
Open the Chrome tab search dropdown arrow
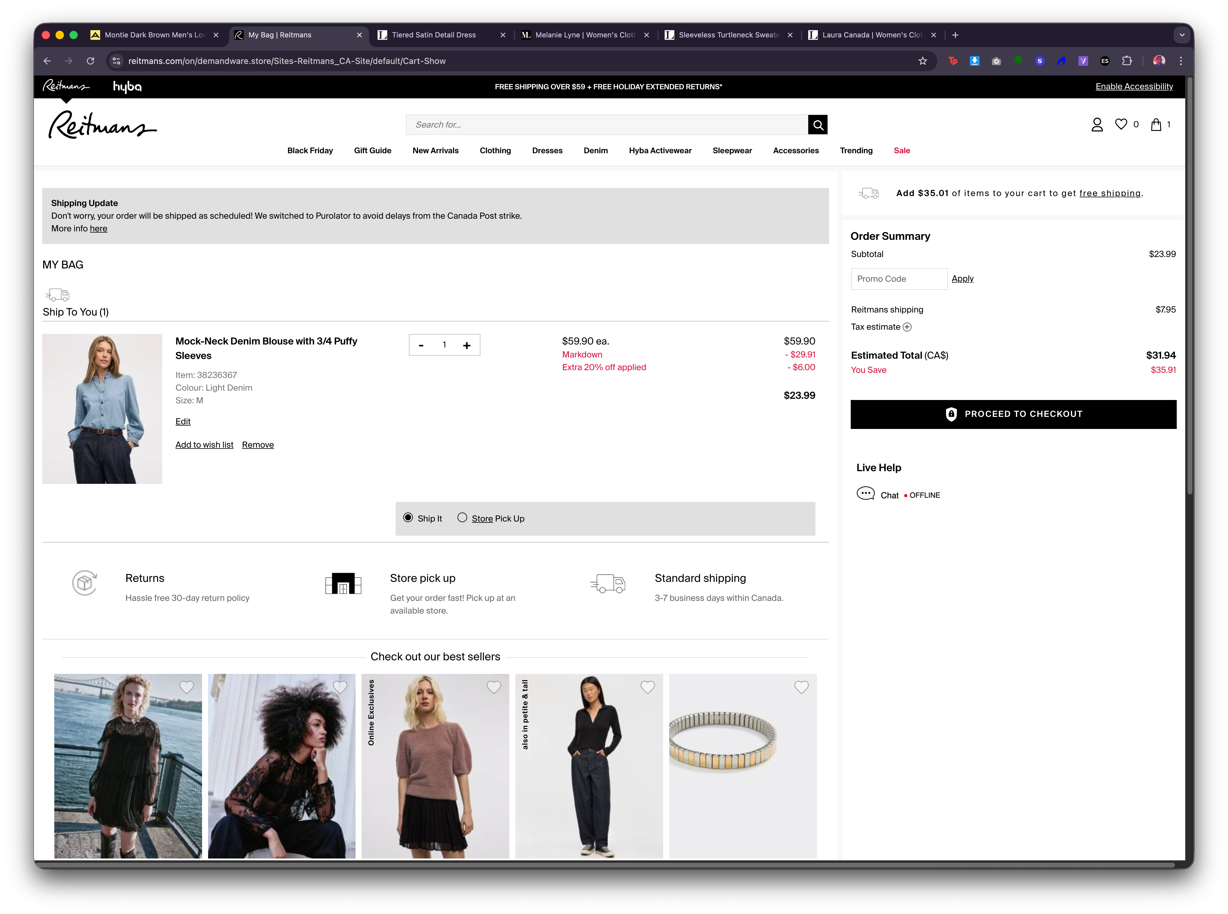[1182, 35]
